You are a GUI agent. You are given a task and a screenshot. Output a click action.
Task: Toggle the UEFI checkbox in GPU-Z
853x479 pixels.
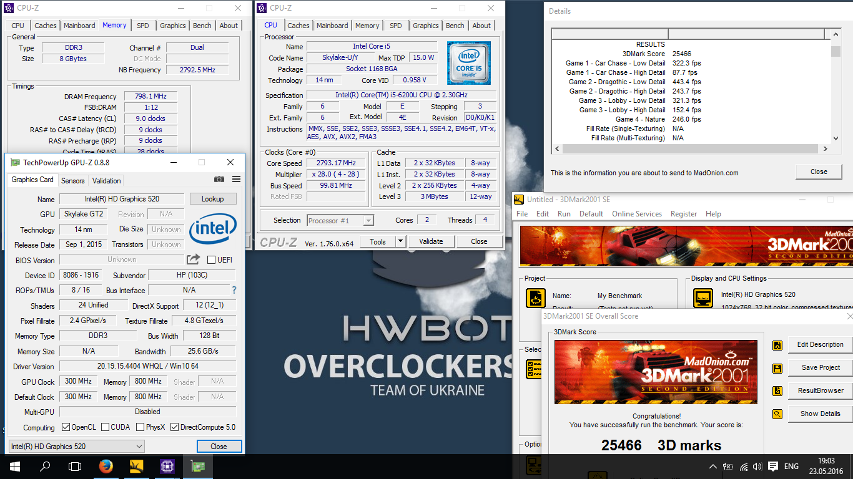211,259
